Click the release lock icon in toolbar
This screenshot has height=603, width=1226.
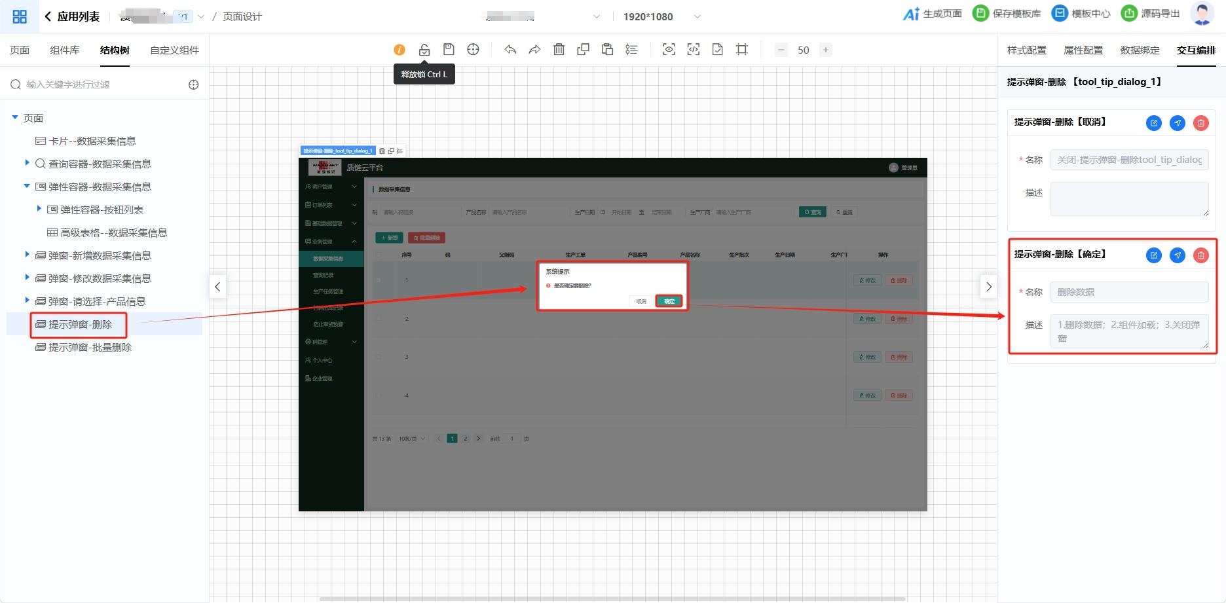click(x=424, y=50)
